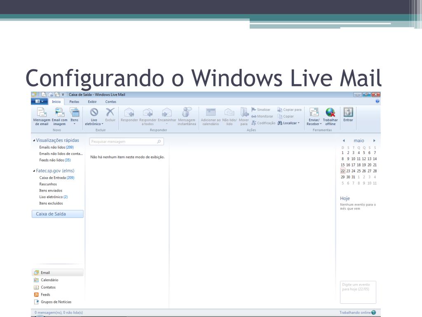Open the Lixo eletrônico ribbon dropdown

pyautogui.click(x=94, y=116)
